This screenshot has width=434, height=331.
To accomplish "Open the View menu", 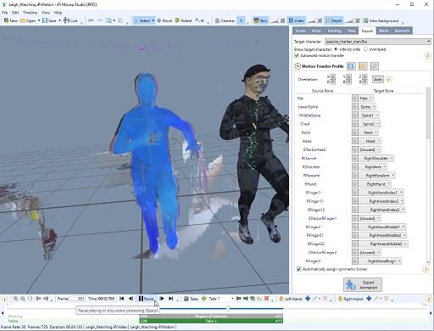I will [46, 13].
